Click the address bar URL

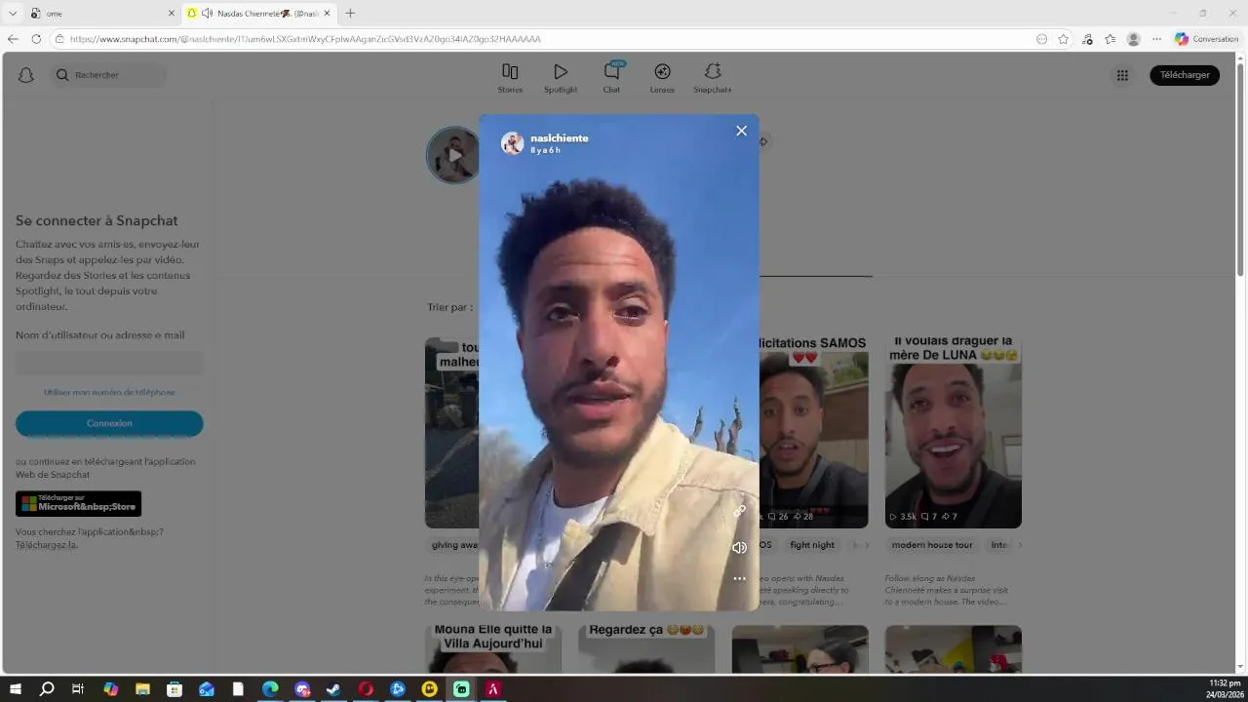click(305, 39)
